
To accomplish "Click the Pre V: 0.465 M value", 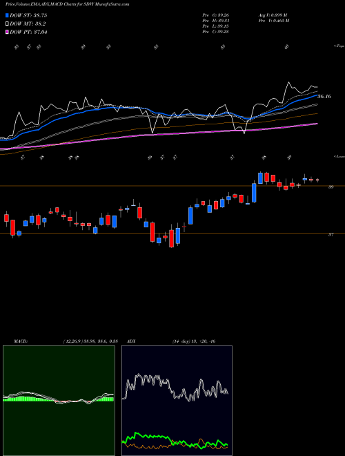I will tap(273, 21).
